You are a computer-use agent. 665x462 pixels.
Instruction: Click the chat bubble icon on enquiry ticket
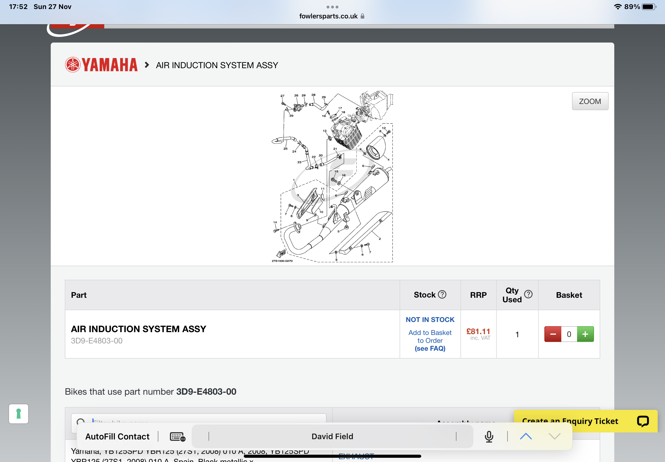643,421
